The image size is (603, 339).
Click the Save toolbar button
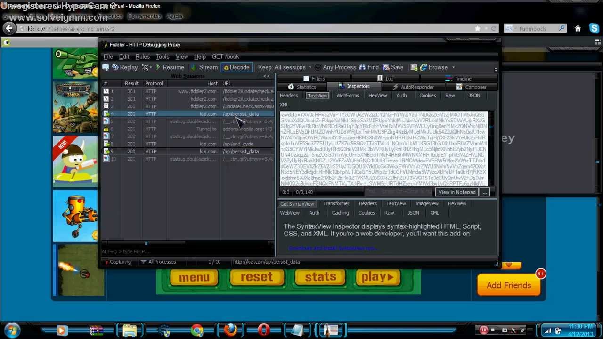click(x=393, y=67)
